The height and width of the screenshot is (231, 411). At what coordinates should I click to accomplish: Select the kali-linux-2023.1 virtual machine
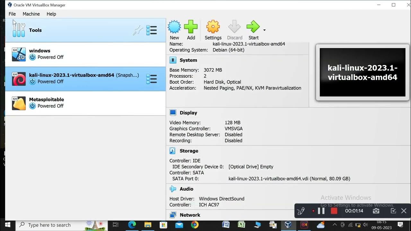coord(85,79)
